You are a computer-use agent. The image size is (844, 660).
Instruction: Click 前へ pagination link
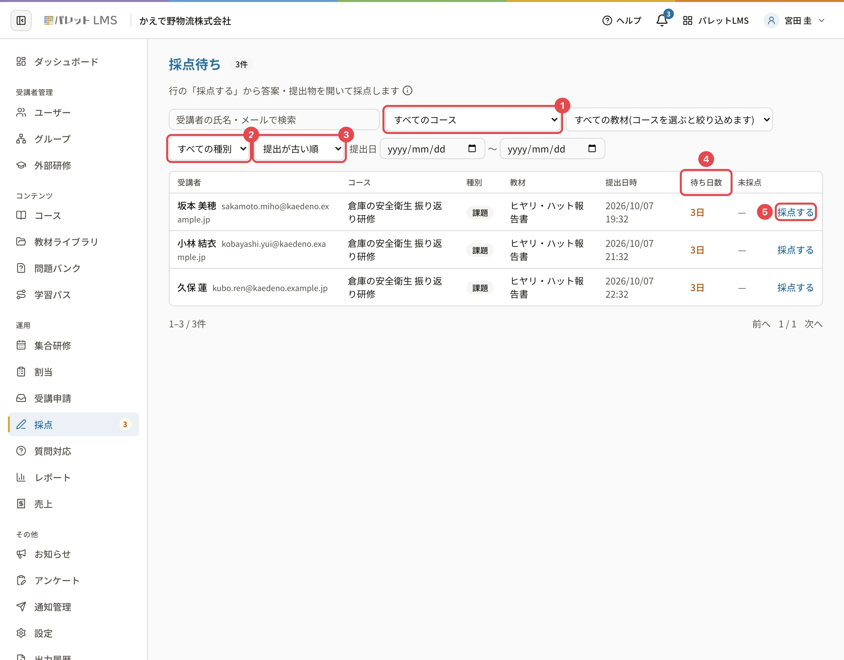tap(761, 324)
